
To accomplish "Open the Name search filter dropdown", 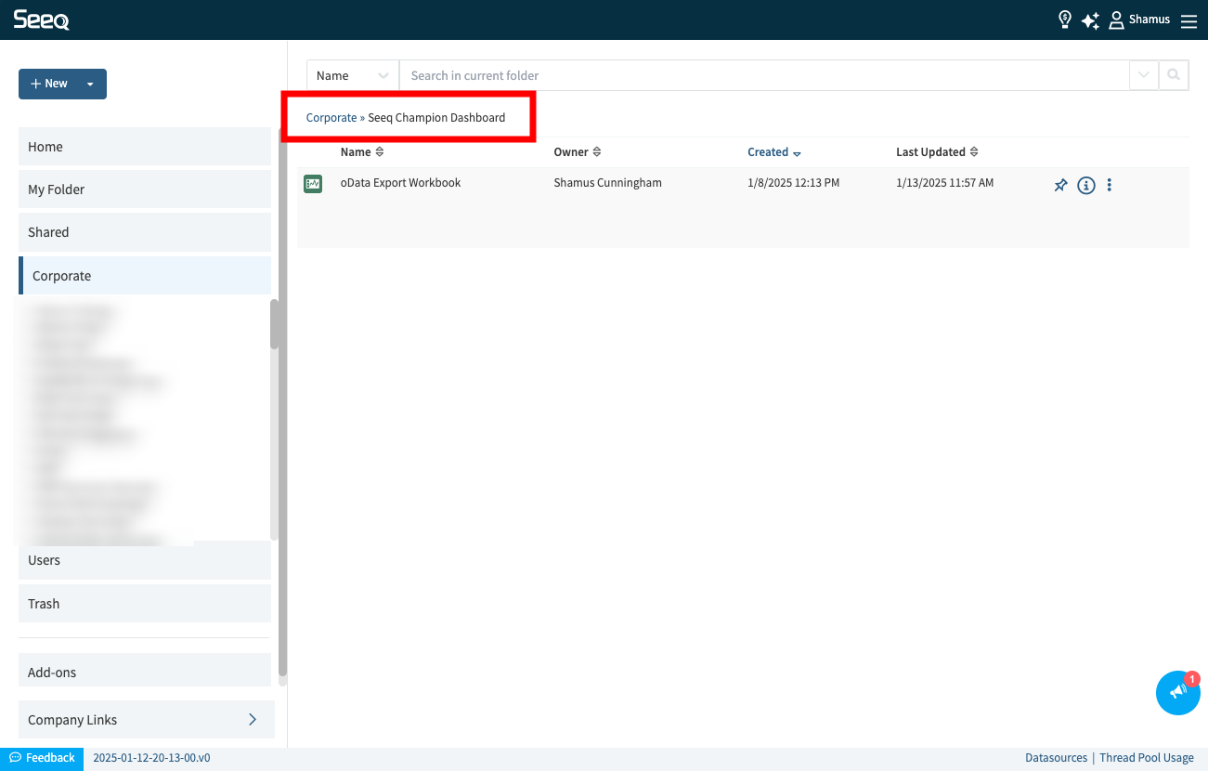I will click(x=353, y=75).
